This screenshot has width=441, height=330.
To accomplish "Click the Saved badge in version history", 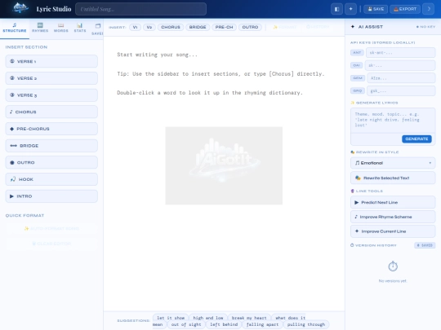I will pos(425,245).
